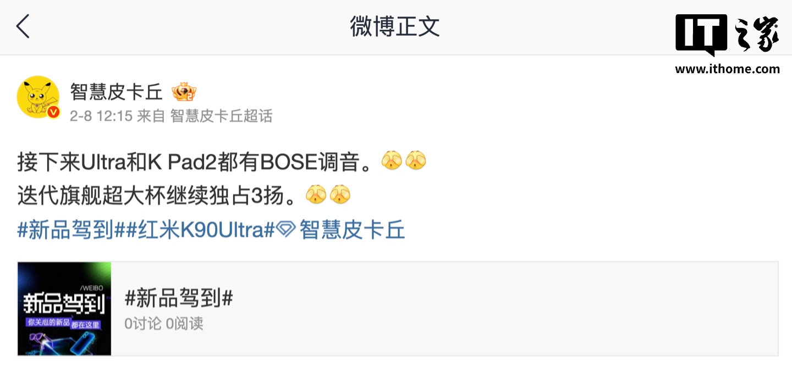Open the Pikachu profile avatar
Viewport: 792px width, 377px height.
(x=38, y=97)
